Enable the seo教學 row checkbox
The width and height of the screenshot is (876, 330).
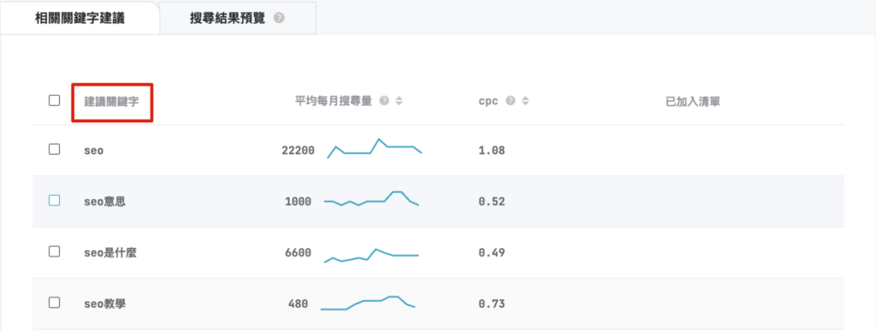pos(54,303)
